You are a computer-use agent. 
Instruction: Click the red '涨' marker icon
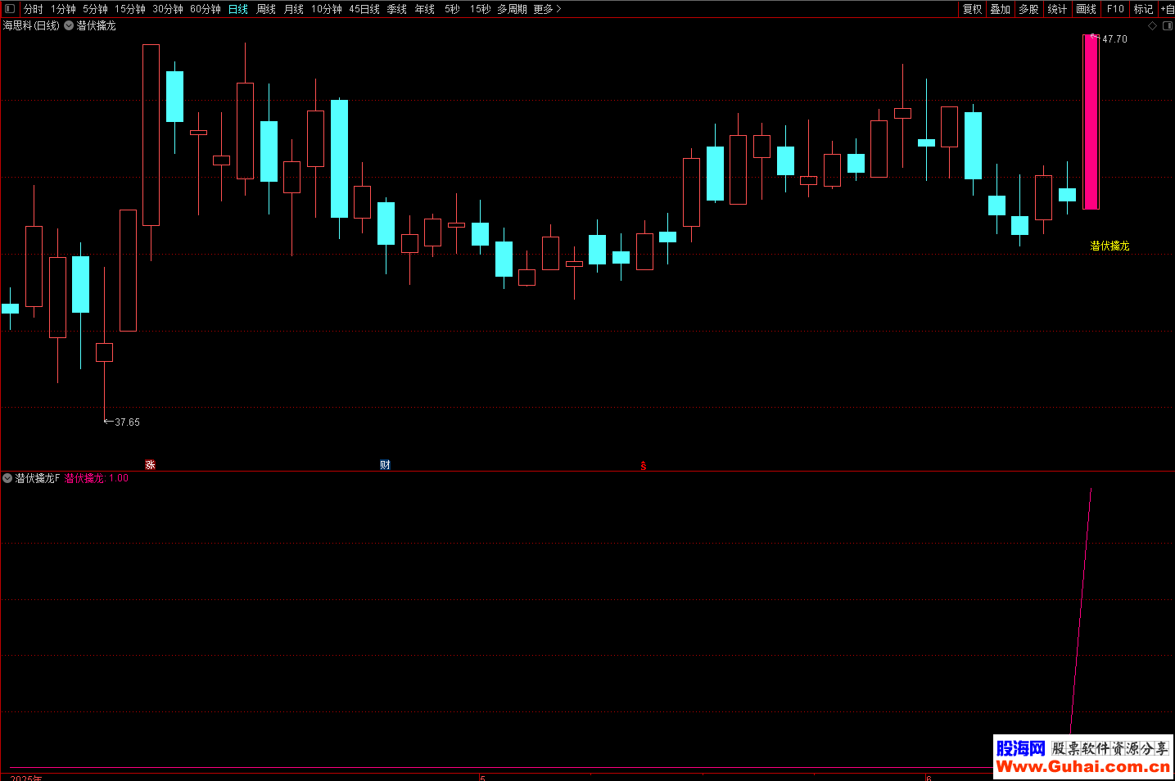150,464
